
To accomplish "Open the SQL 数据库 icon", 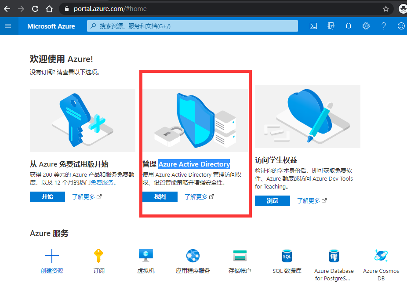I will pyautogui.click(x=287, y=256).
